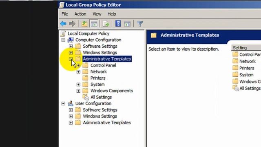This screenshot has height=147, width=261.
Task: Select Windows Settings under Computer Configuration
Action: (x=100, y=53)
